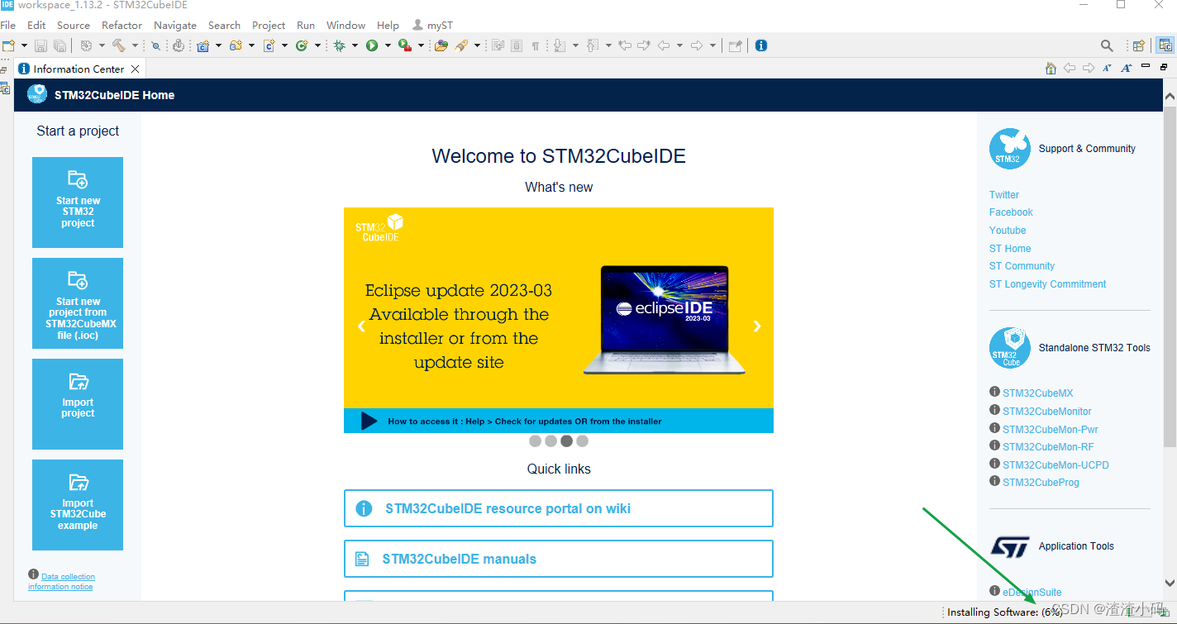Open the magnifier quick search
Viewport: 1177px width, 624px height.
click(x=1107, y=45)
